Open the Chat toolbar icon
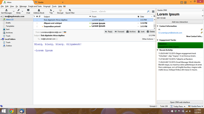The height and width of the screenshot is (114, 204). coord(28,10)
